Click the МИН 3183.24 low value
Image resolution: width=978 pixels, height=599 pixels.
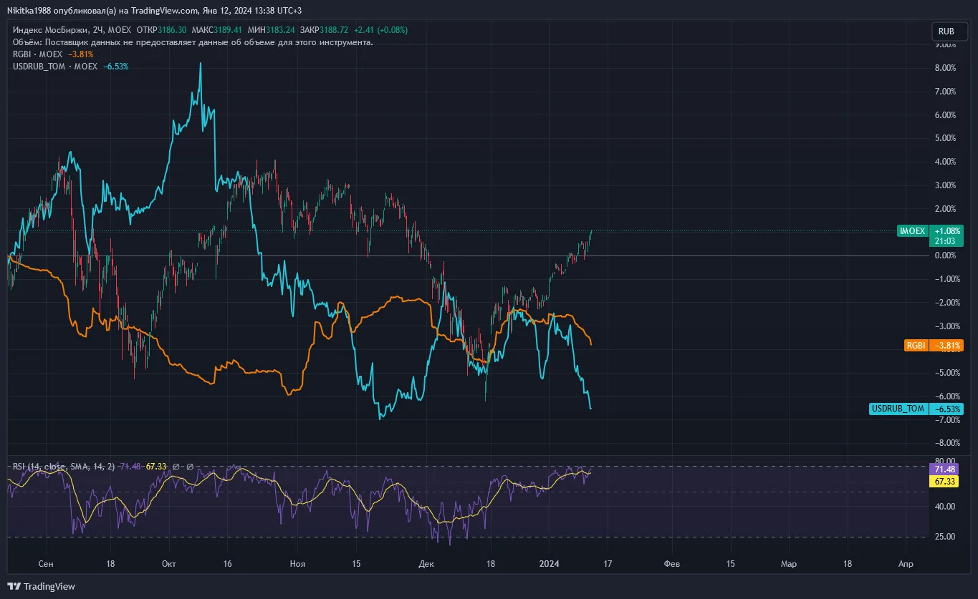[281, 31]
